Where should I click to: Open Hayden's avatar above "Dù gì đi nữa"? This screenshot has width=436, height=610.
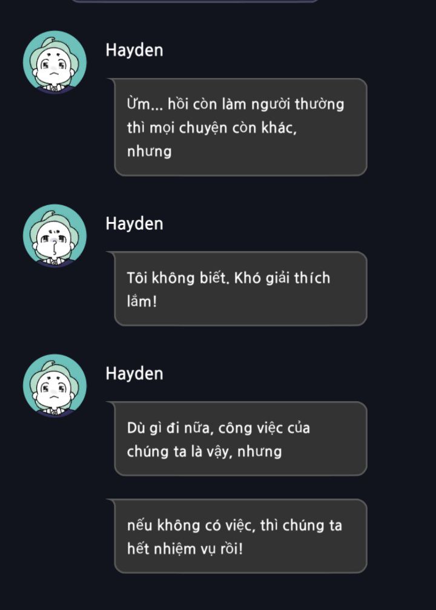pos(55,385)
